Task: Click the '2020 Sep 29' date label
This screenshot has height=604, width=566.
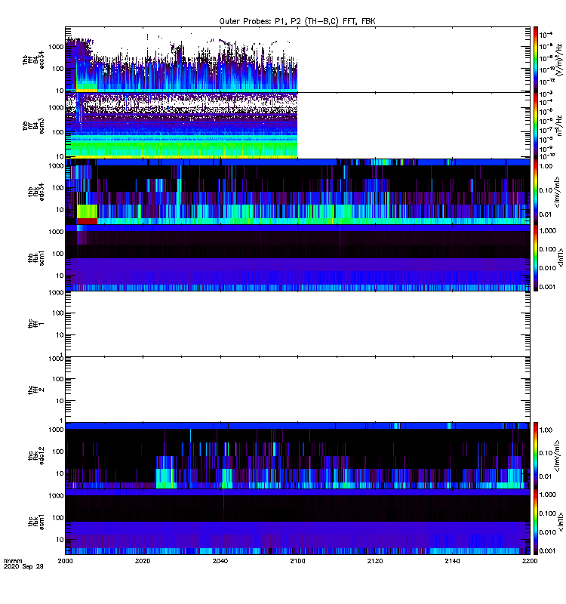Action: [x=23, y=567]
